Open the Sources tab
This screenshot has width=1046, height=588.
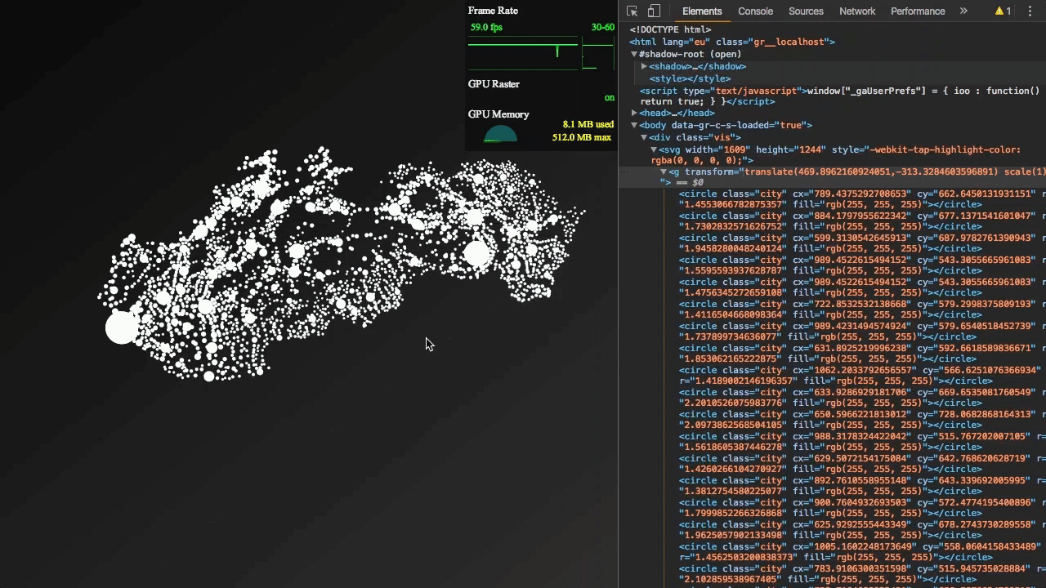pyautogui.click(x=806, y=11)
